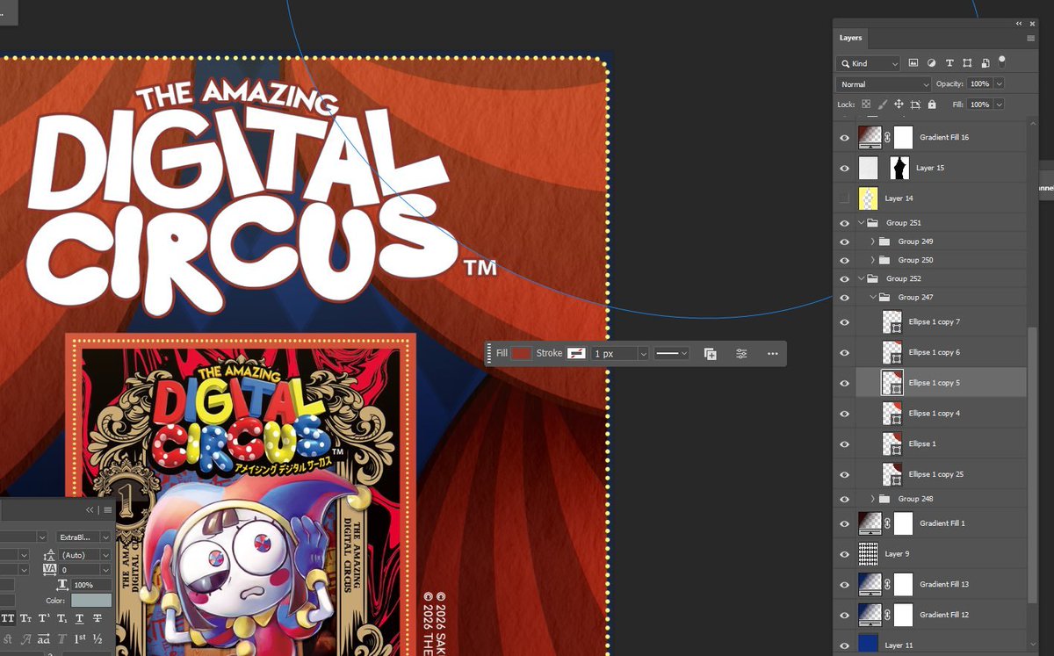Toggle OpenType ordinals (1st) button
This screenshot has width=1054, height=656.
coord(80,639)
